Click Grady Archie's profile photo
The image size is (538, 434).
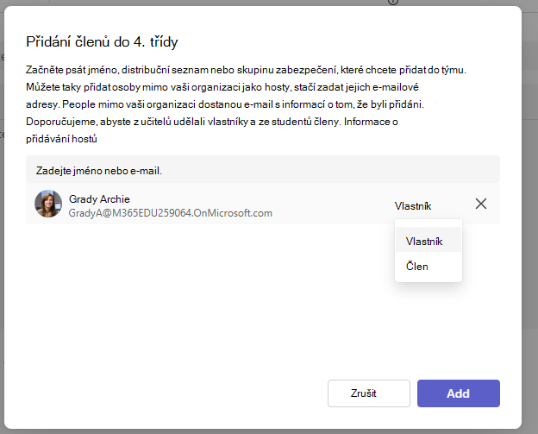(48, 204)
